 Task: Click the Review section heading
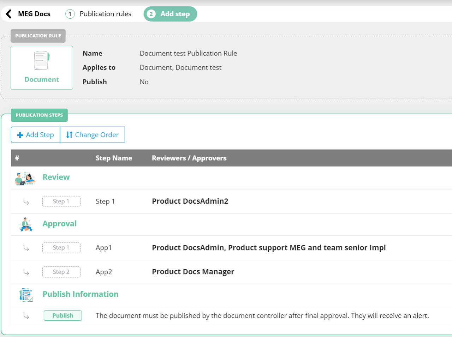pyautogui.click(x=56, y=177)
